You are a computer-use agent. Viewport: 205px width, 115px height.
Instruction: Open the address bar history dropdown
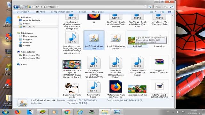[145, 7]
